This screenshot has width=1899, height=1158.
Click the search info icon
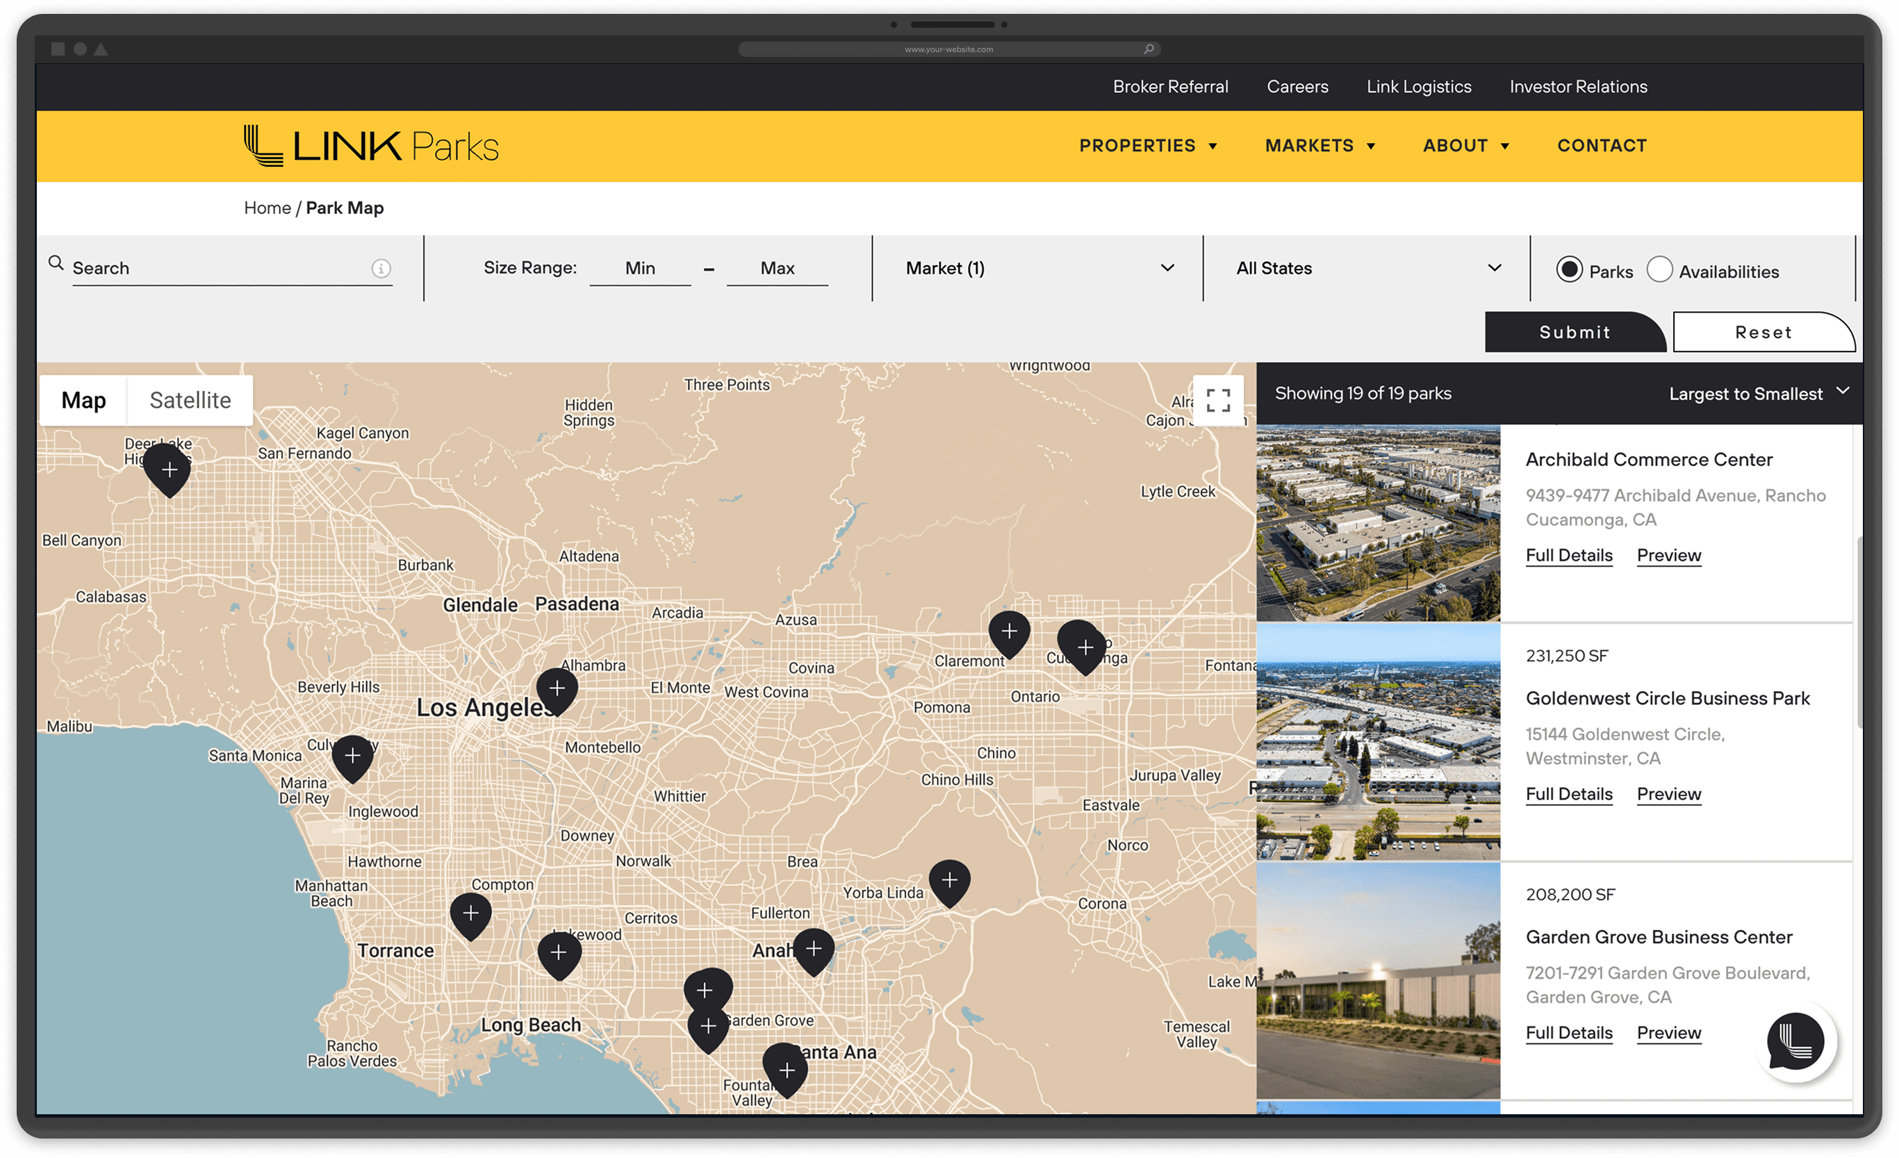tap(381, 268)
